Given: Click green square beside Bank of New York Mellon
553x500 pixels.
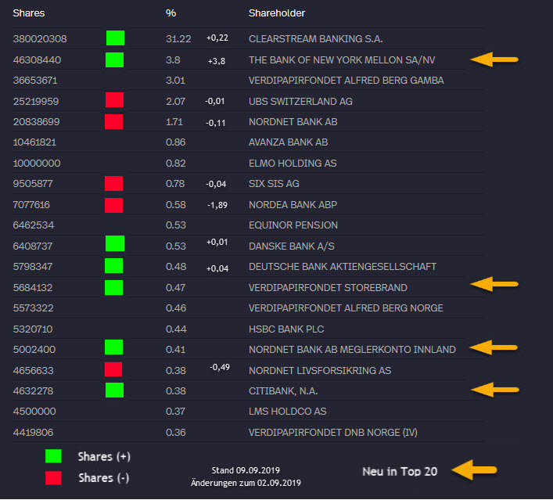Looking at the screenshot, I should tap(115, 59).
